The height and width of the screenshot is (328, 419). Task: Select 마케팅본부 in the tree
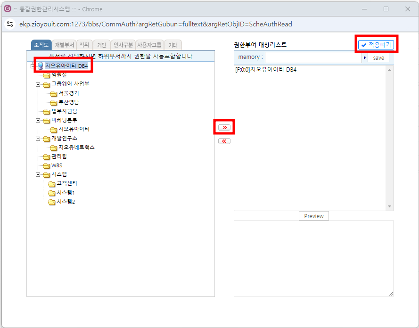coord(65,120)
